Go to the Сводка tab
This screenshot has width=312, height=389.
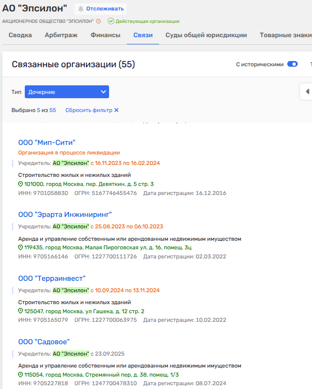coord(20,35)
